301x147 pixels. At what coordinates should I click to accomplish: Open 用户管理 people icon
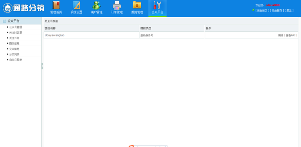(97, 5)
